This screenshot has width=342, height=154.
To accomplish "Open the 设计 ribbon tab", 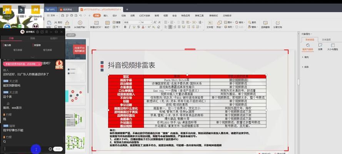I will [x=115, y=15].
